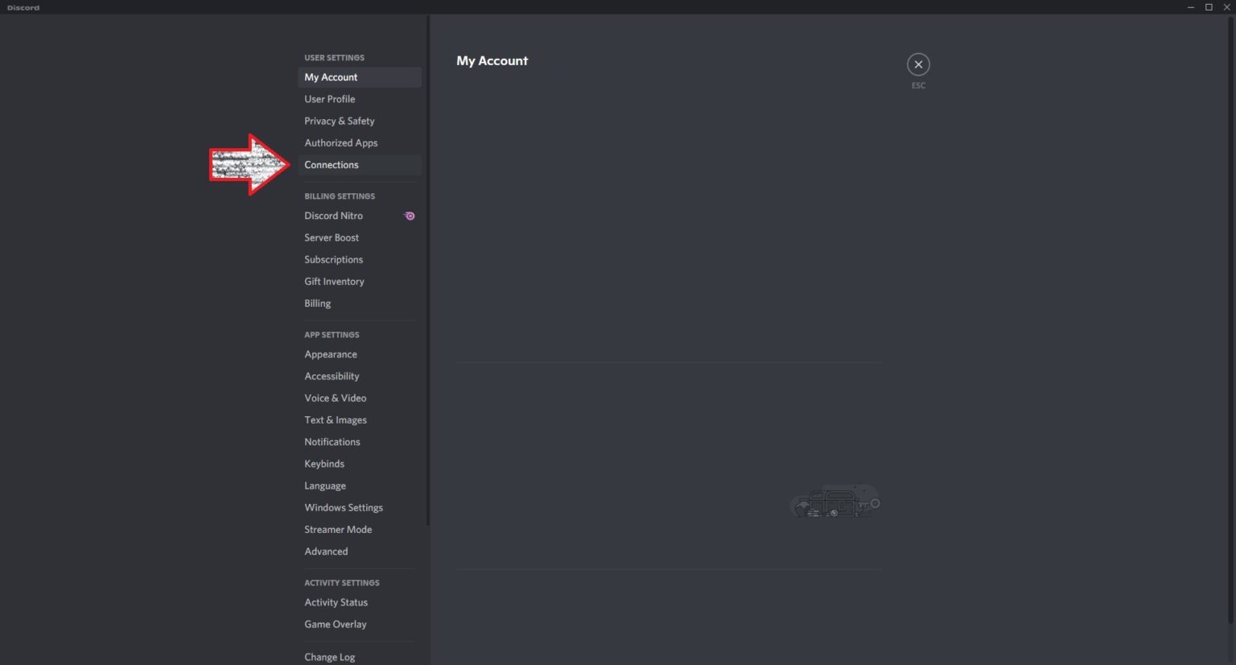
Task: Open Streamer Mode settings
Action: click(x=338, y=530)
